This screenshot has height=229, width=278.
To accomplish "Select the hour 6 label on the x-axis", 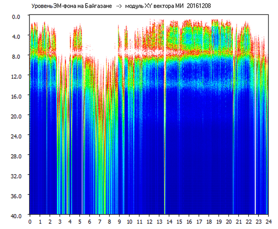I will tap(90, 222).
